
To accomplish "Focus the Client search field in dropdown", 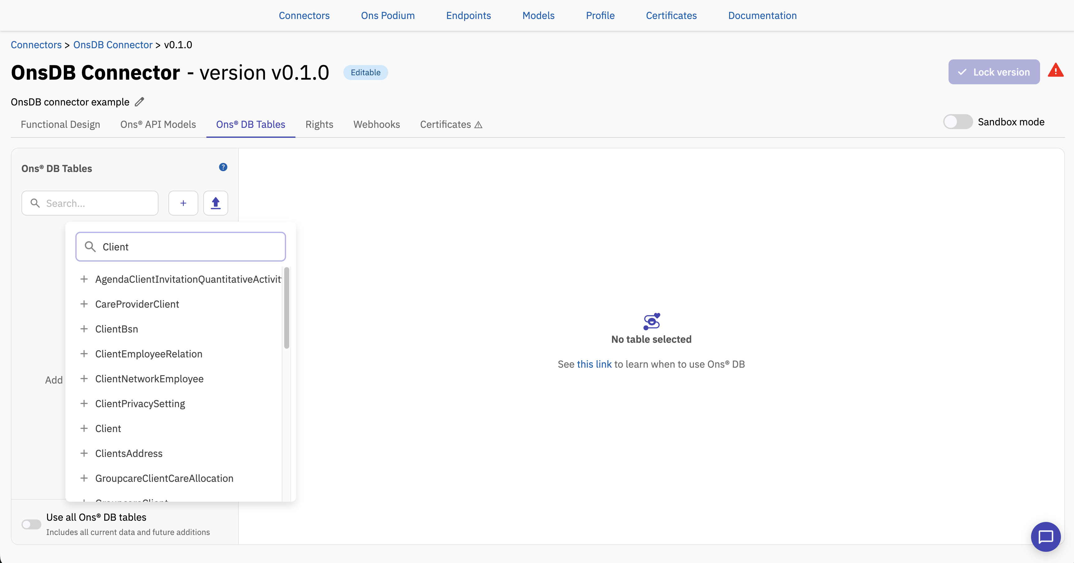I will click(x=181, y=247).
